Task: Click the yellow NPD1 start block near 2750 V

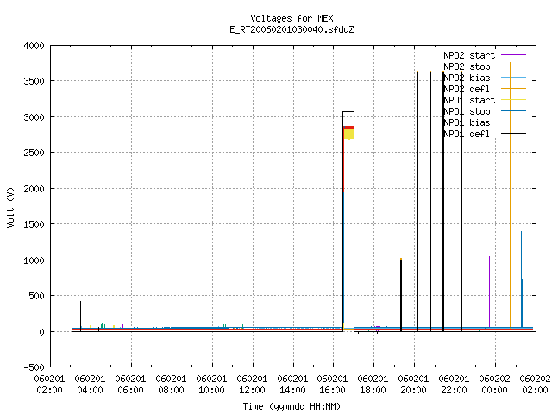Action: click(x=348, y=135)
